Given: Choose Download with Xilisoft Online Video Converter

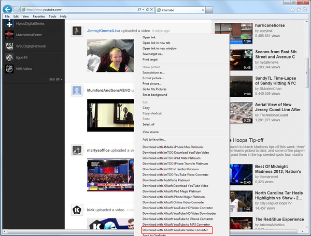Looking at the screenshot, I should 174,202.
